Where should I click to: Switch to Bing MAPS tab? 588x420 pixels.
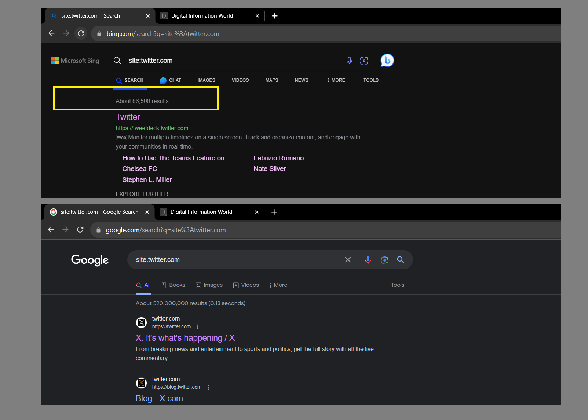[x=272, y=80]
